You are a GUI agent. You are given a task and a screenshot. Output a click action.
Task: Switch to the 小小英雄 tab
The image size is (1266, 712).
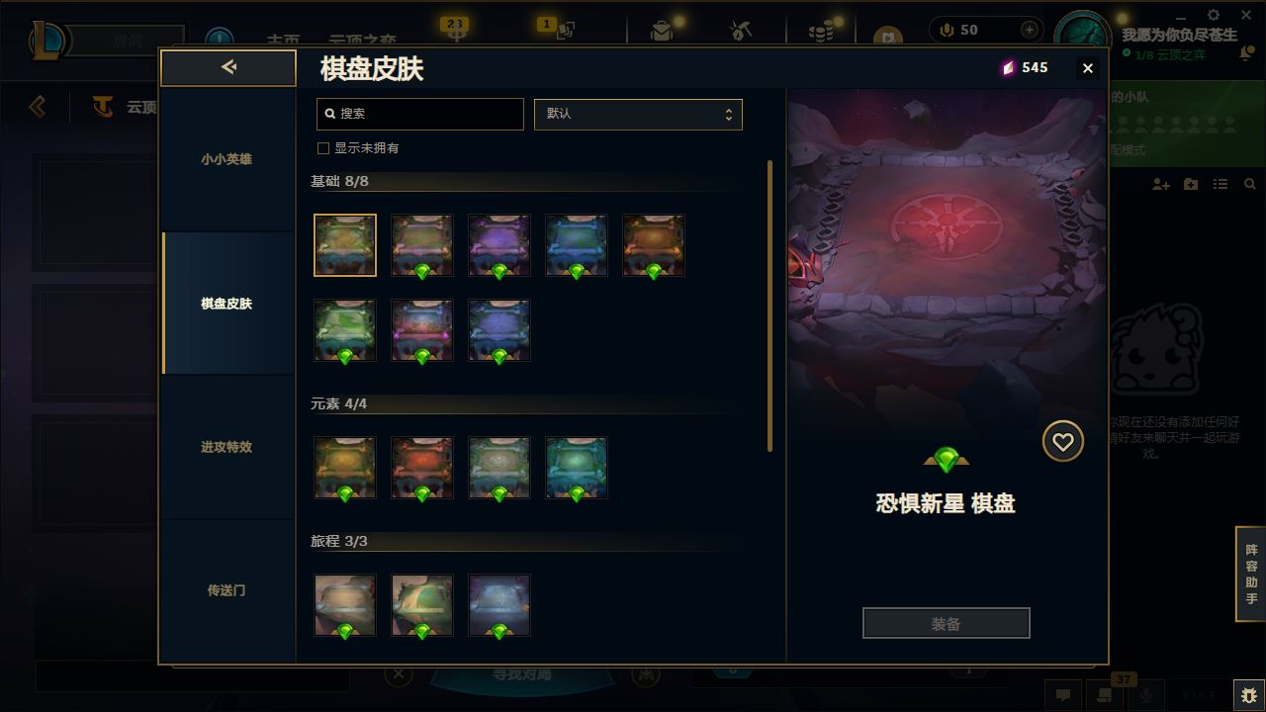(x=226, y=159)
